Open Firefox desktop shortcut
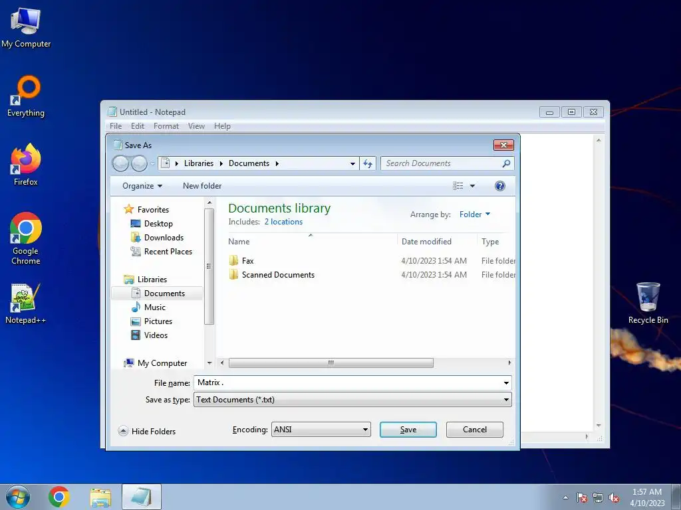Viewport: 681px width, 510px height. click(x=26, y=165)
